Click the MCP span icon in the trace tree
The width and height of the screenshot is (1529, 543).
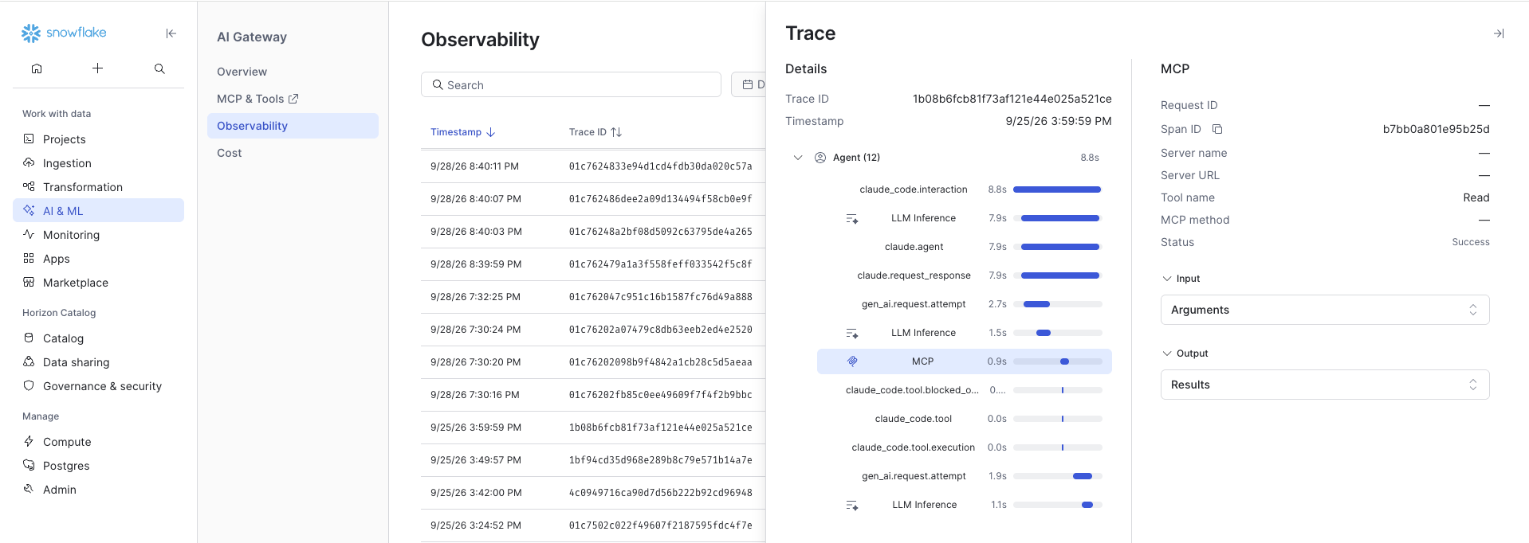coord(852,361)
